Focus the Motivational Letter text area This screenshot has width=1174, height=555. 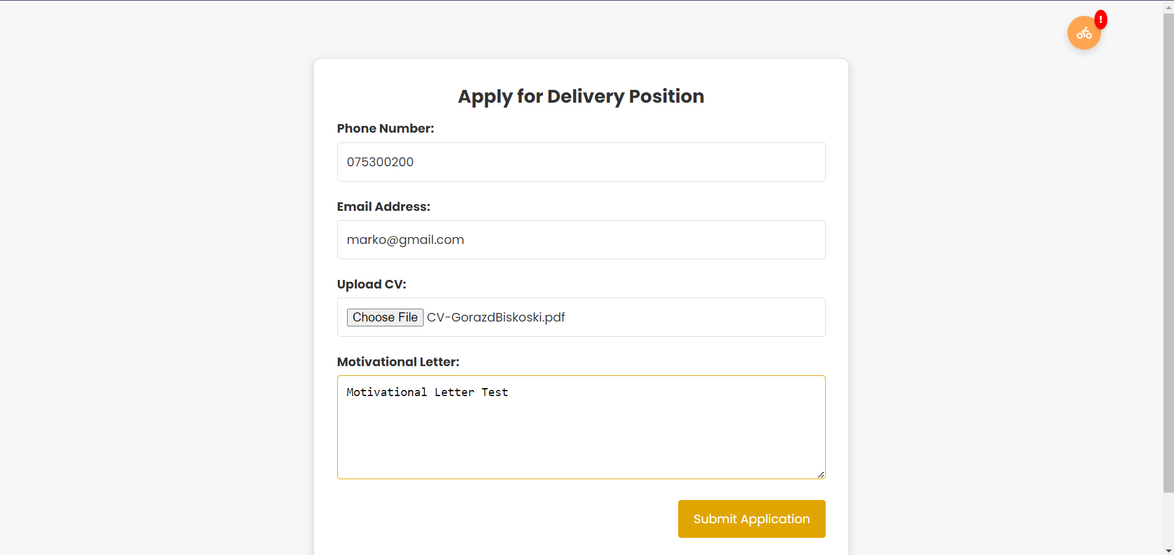(x=581, y=434)
